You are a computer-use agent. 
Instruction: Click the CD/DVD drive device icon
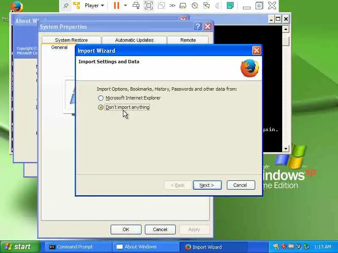pos(195,5)
